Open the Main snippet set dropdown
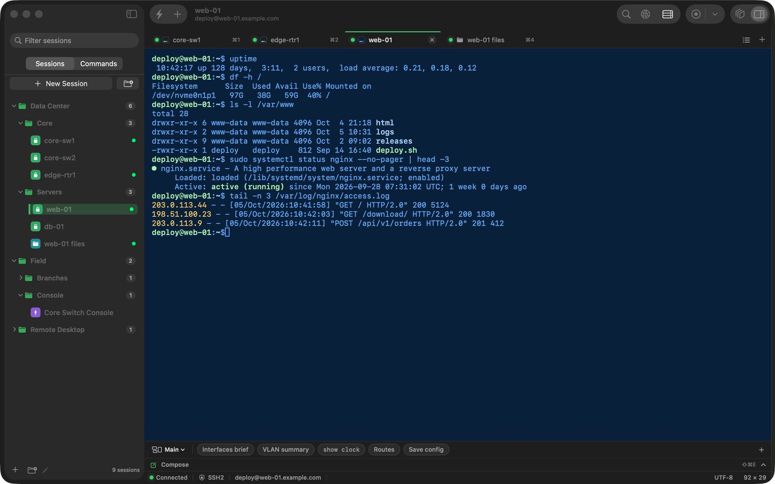The height and width of the screenshot is (484, 775). click(169, 450)
